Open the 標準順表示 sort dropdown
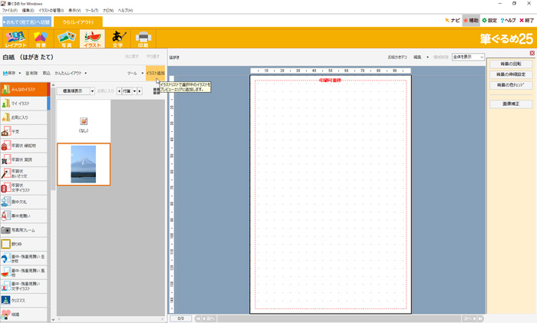This screenshot has width=537, height=323. 74,91
